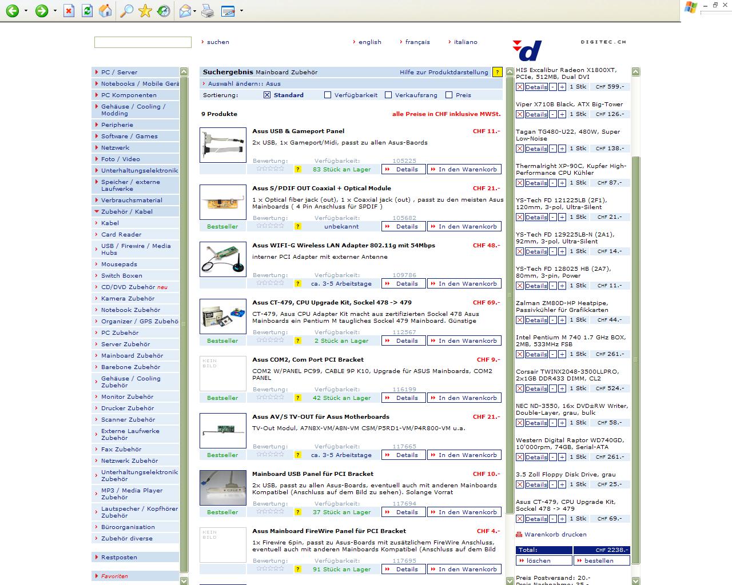Toggle the Verkaufsrang sorting checkbox
The height and width of the screenshot is (585, 732).
(388, 95)
